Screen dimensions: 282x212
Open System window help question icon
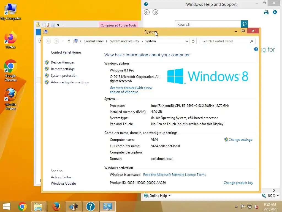[x=256, y=49]
